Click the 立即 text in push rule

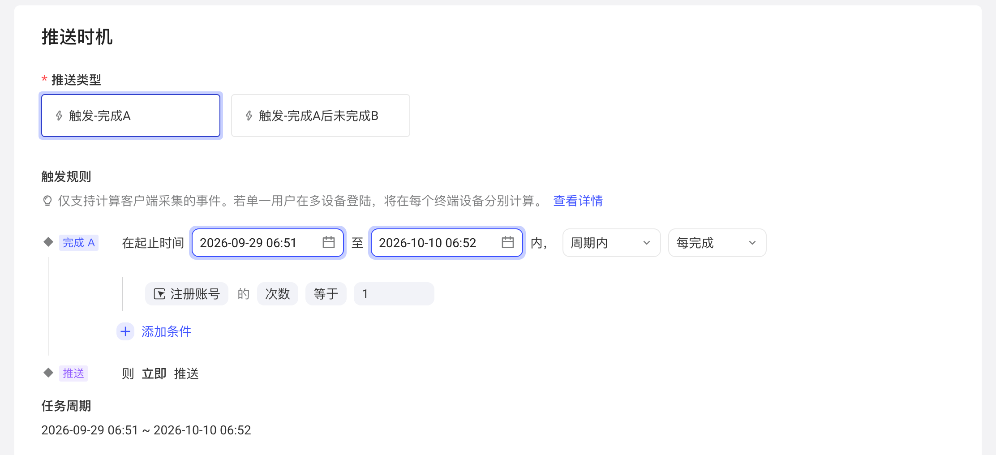pyautogui.click(x=154, y=373)
